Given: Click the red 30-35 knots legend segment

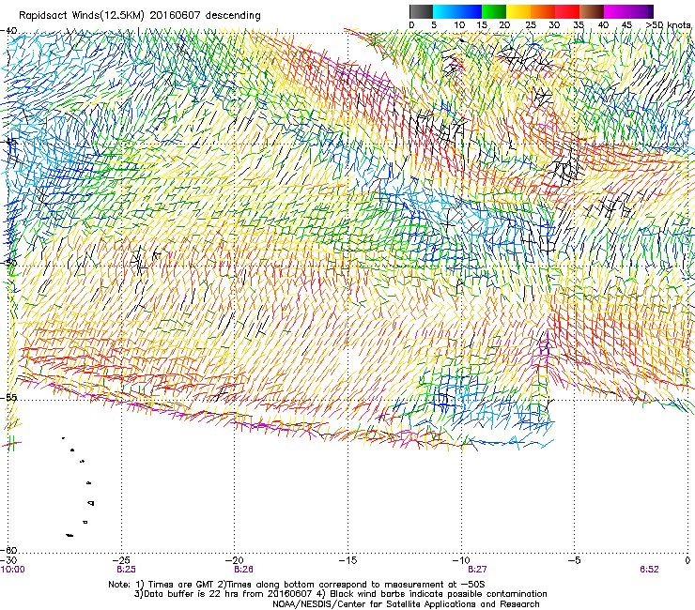Looking at the screenshot, I should click(567, 11).
